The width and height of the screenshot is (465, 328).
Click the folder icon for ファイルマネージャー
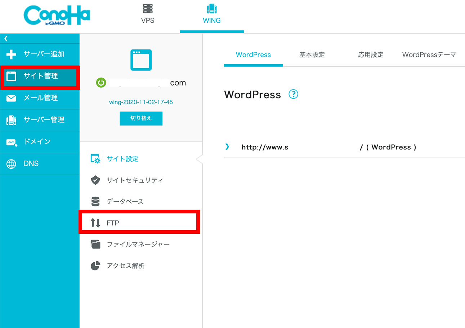95,244
